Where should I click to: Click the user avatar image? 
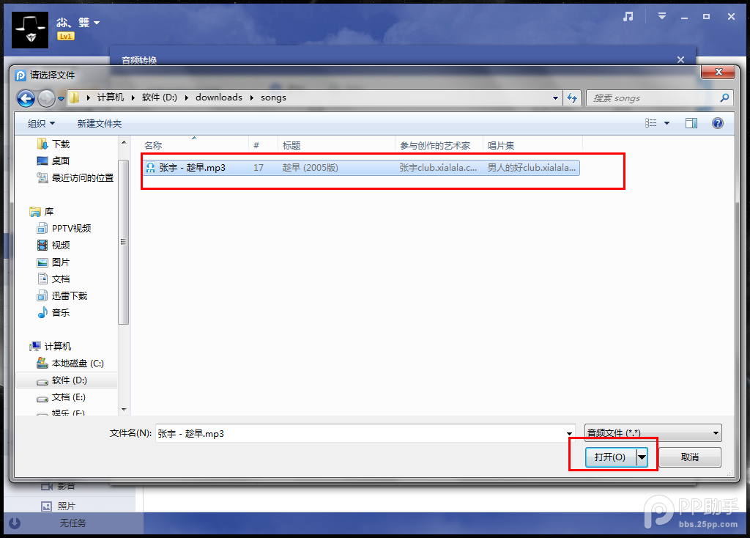[x=29, y=29]
